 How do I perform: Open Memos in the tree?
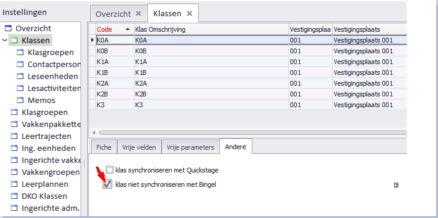coord(41,100)
